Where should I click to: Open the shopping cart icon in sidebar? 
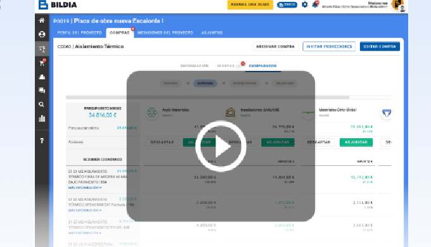tap(42, 63)
